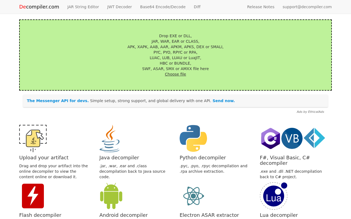Viewport: 351px width, 219px height.
Task: Click the VB blue circle icon
Action: pyautogui.click(x=292, y=139)
